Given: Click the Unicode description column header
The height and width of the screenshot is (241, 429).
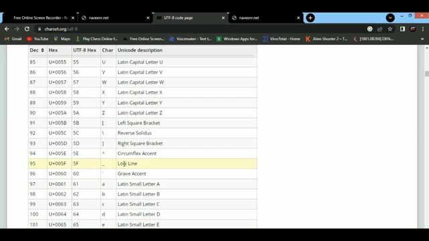Looking at the screenshot, I should [140, 50].
